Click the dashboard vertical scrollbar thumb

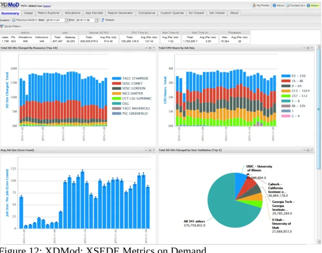coord(319,109)
